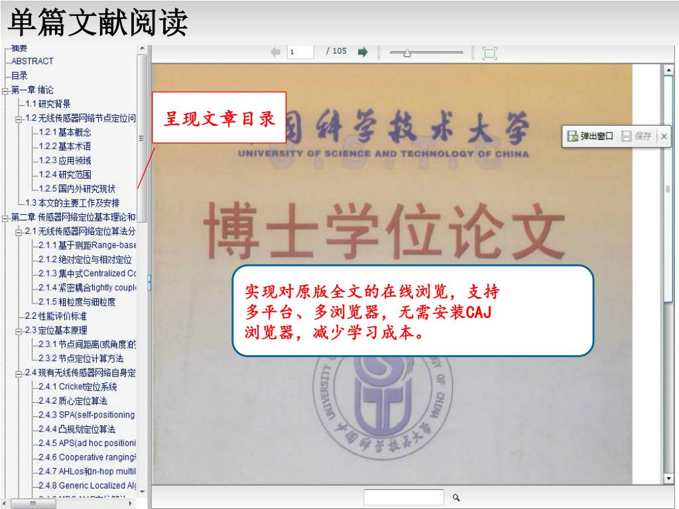
Task: Select 2.4.8 Generic Localized entry
Action: pos(88,486)
